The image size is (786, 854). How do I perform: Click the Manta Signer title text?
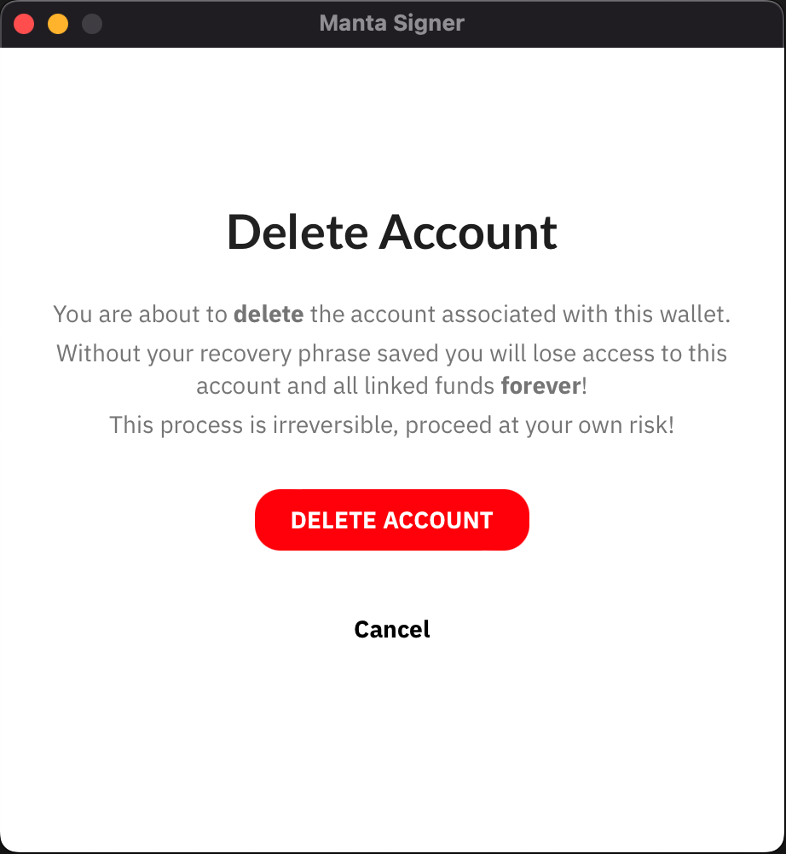click(x=391, y=23)
